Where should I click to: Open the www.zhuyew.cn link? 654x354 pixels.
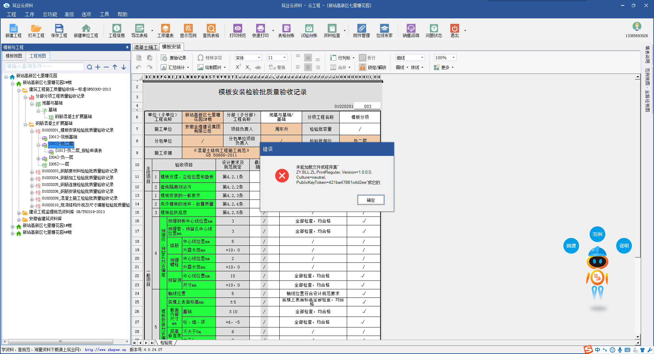(105, 350)
